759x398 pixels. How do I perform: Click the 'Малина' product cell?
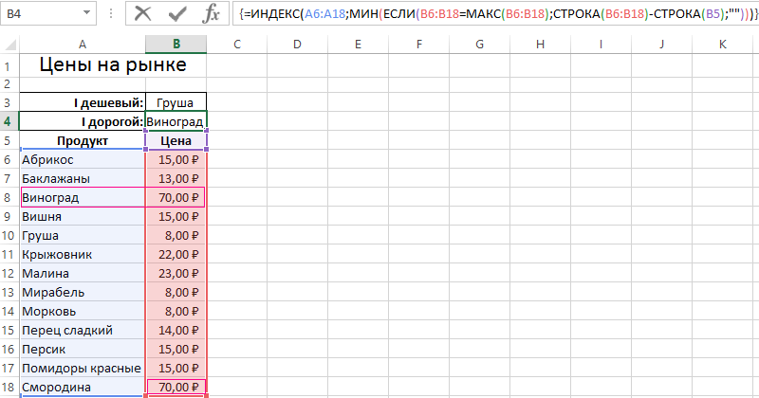pos(83,273)
